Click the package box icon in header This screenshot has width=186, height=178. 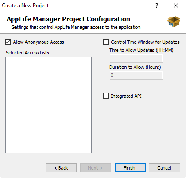click(174, 22)
